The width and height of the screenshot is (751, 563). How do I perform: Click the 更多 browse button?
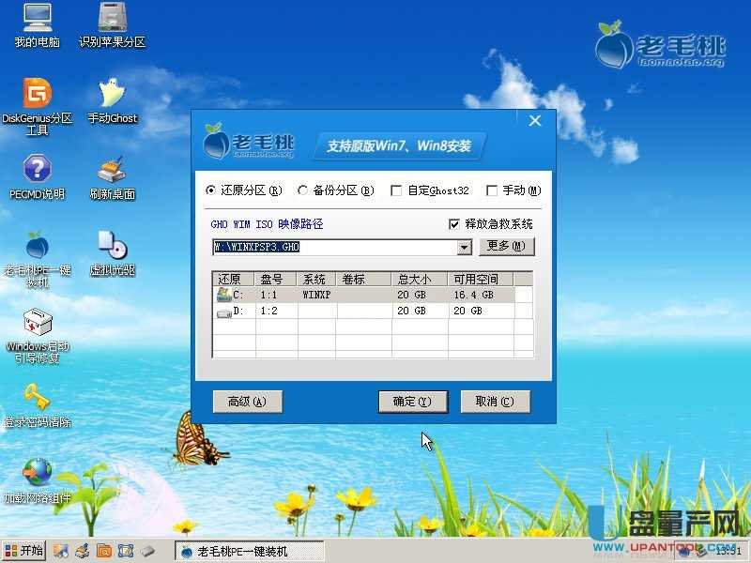click(506, 247)
